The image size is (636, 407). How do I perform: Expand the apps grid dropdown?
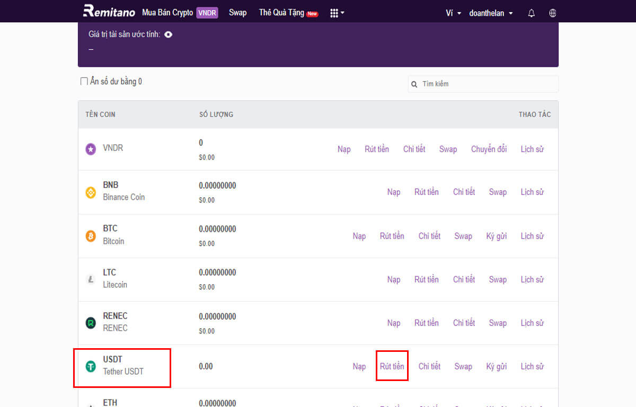337,13
